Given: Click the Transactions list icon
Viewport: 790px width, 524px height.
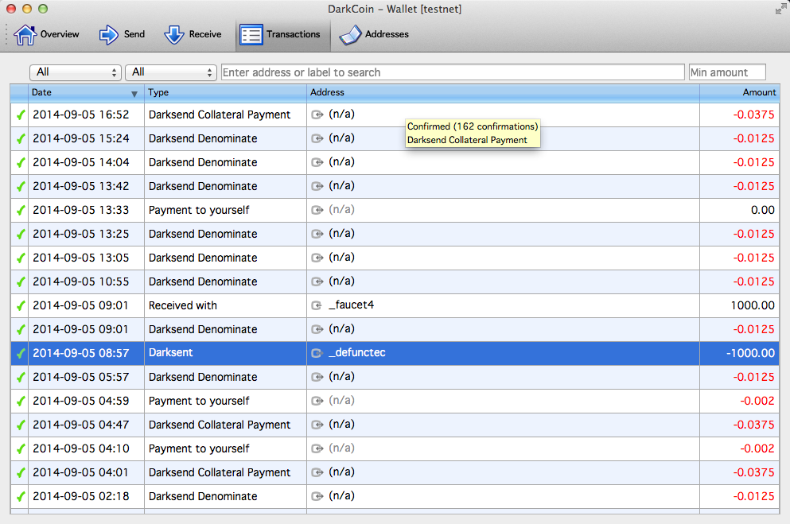Looking at the screenshot, I should [x=251, y=35].
